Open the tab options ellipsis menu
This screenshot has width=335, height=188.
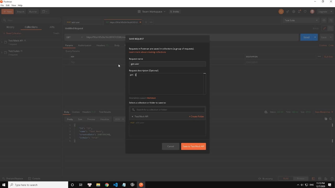pos(151,22)
